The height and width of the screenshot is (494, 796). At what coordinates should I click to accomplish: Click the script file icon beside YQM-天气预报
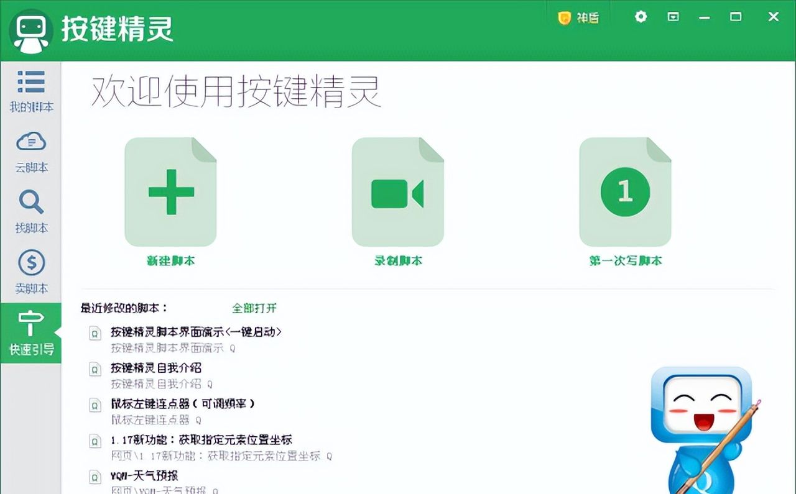[x=95, y=477]
